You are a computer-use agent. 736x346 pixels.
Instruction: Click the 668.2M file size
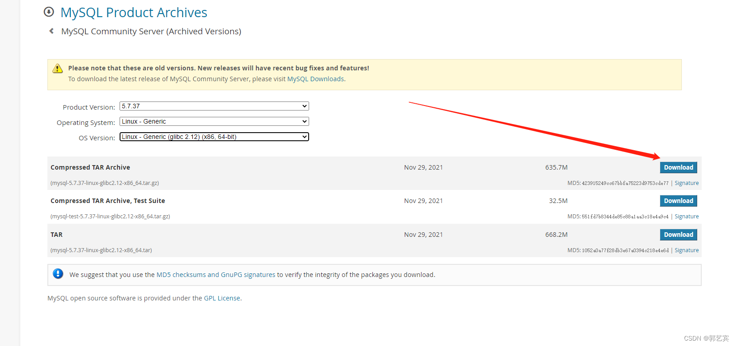[x=556, y=235]
